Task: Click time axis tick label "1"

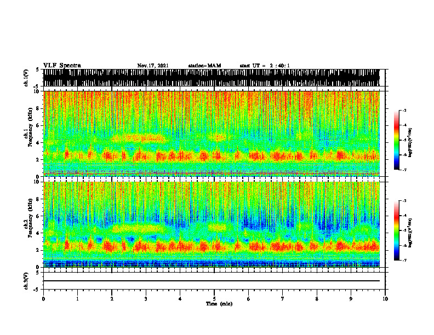Action: coord(77,299)
